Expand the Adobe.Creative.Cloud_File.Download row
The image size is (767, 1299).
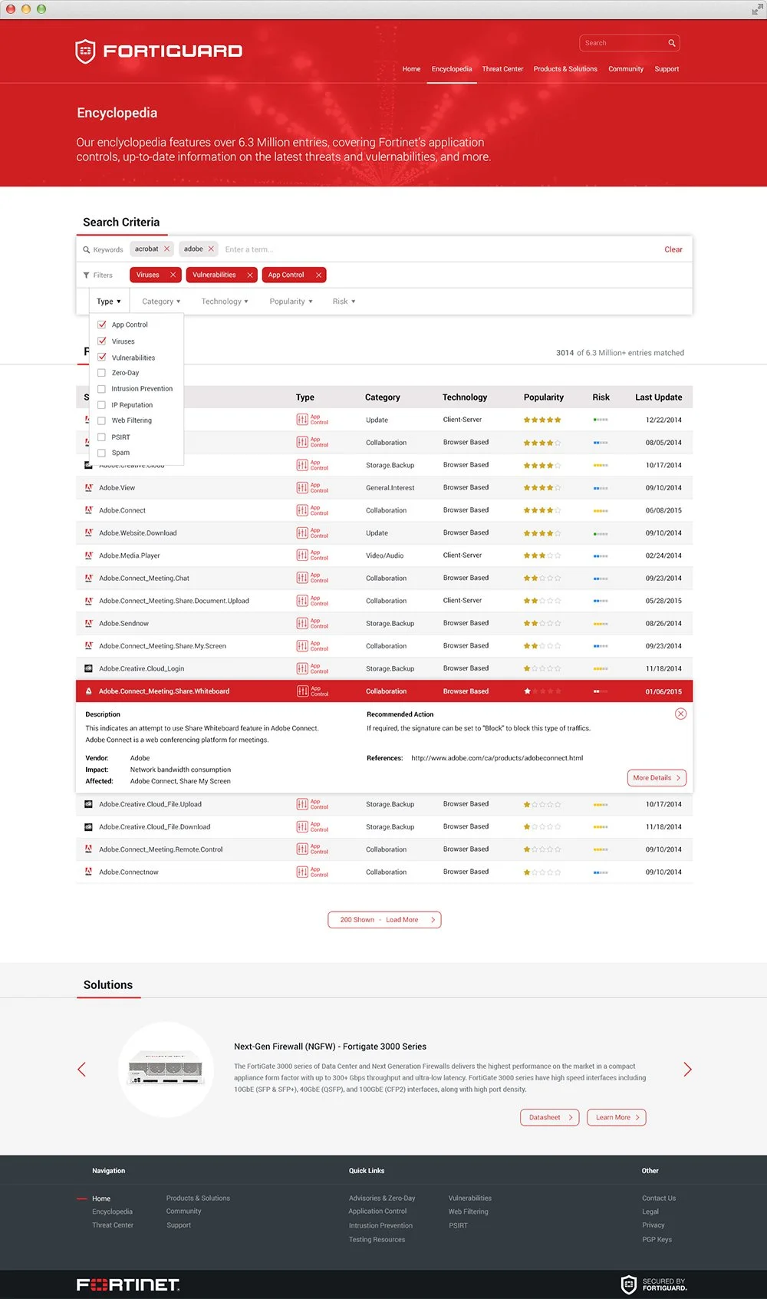point(384,826)
